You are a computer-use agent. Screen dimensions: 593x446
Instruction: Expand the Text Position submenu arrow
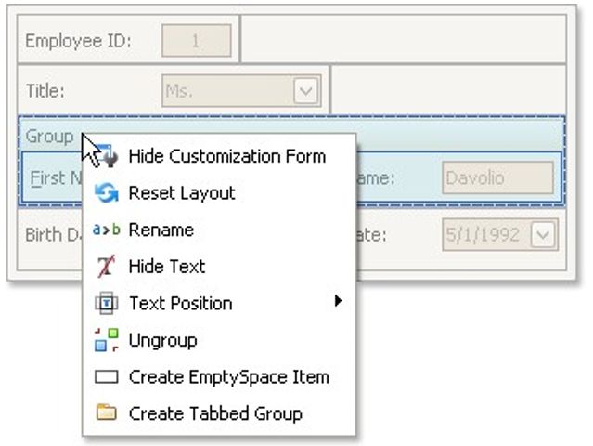[339, 302]
